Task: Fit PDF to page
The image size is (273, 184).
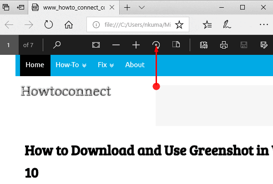Action: pos(96,45)
